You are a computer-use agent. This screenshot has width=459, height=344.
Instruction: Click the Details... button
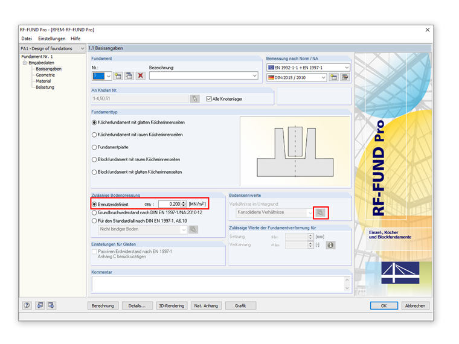coord(137,306)
